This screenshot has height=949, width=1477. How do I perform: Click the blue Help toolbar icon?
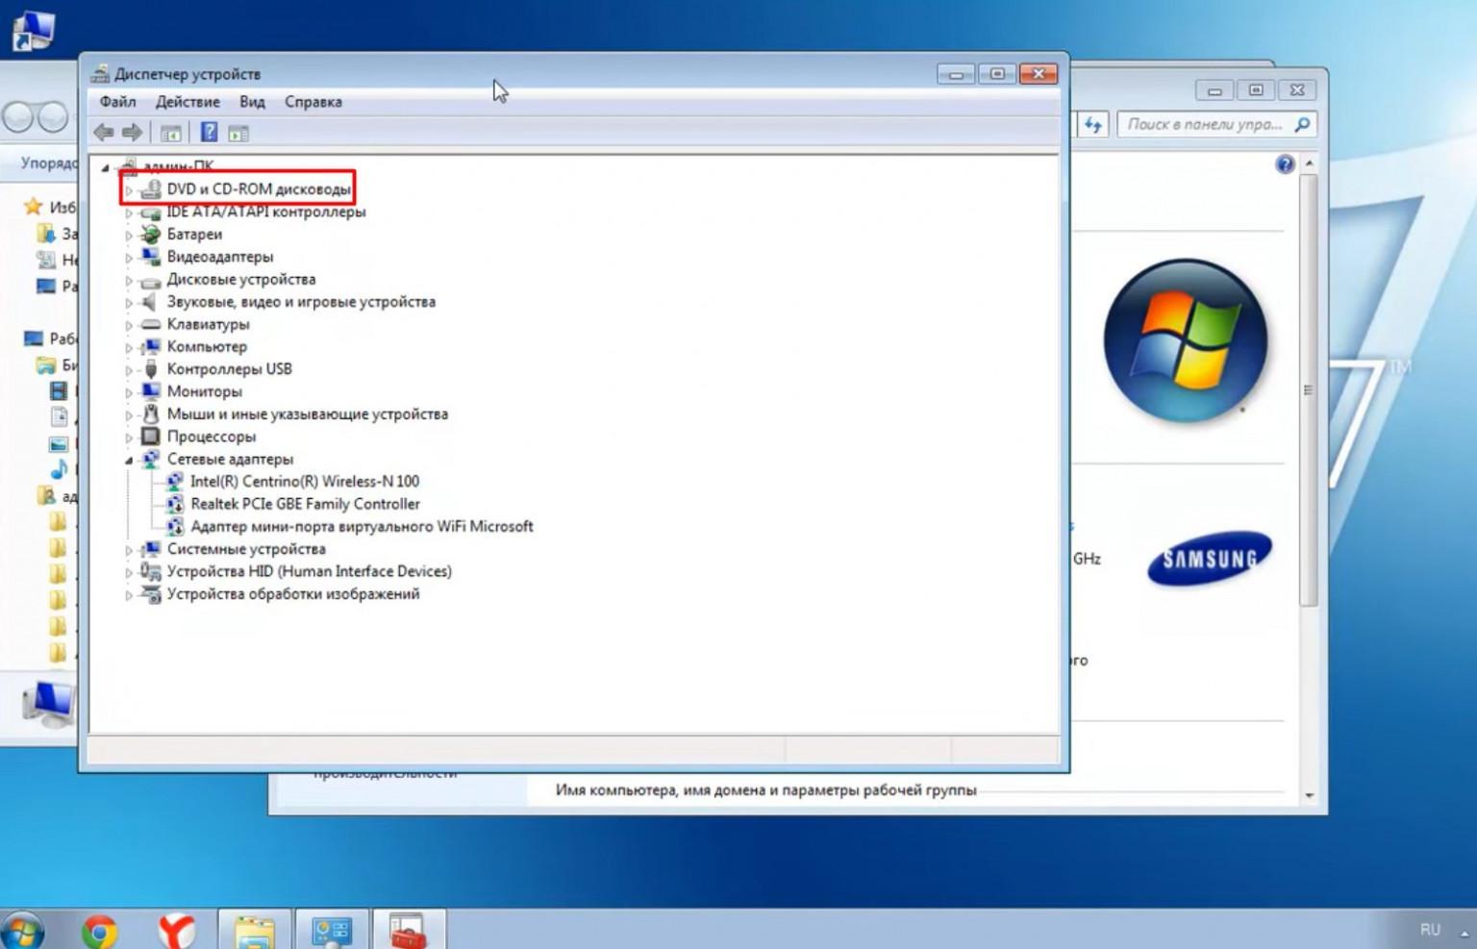pyautogui.click(x=209, y=133)
